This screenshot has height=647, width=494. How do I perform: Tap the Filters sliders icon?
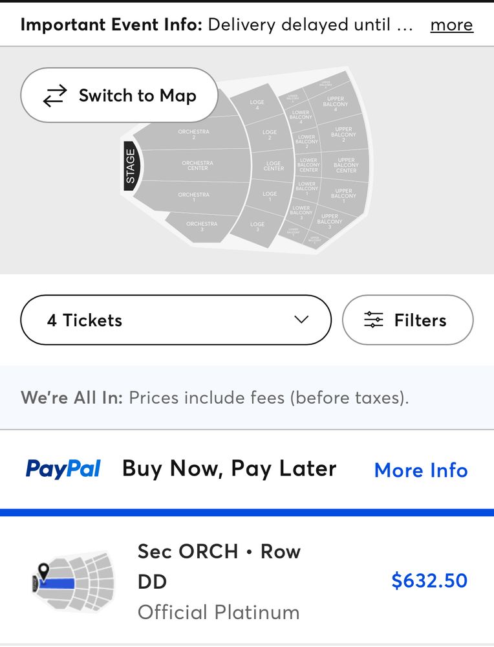pyautogui.click(x=374, y=320)
